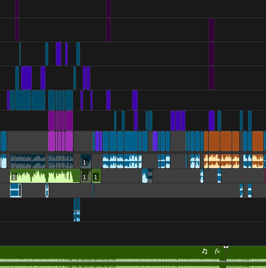Open effects with the fx icon on the green track

[217, 251]
